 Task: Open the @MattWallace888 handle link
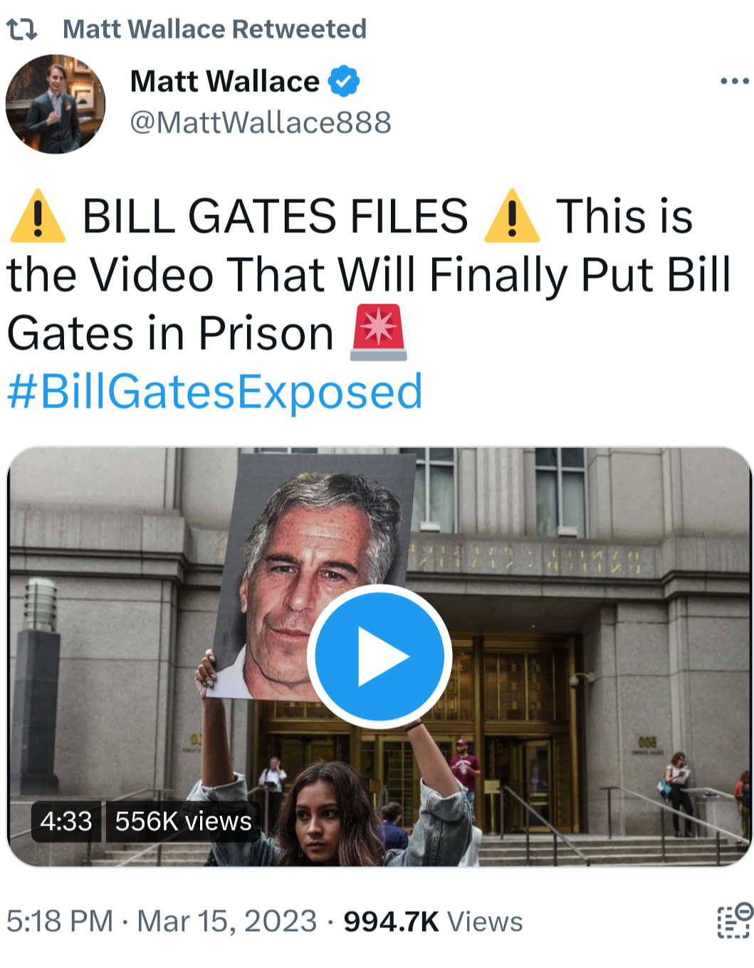[261, 123]
